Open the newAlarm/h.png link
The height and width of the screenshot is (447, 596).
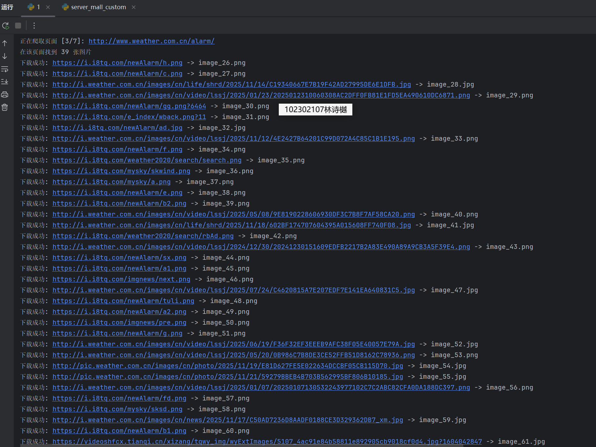(117, 63)
